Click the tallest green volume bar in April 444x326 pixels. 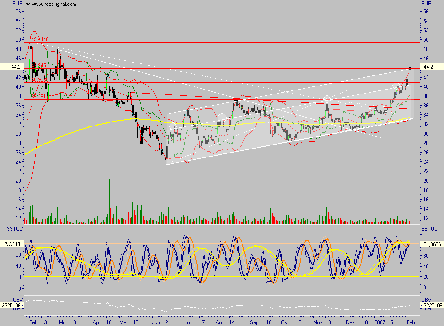coord(109,201)
